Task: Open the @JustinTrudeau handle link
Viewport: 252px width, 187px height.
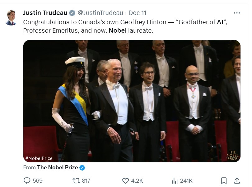Action: tap(100, 13)
